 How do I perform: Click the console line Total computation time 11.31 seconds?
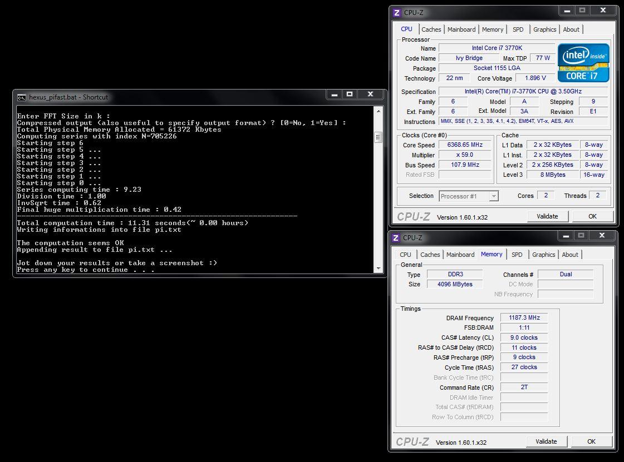[x=132, y=223]
